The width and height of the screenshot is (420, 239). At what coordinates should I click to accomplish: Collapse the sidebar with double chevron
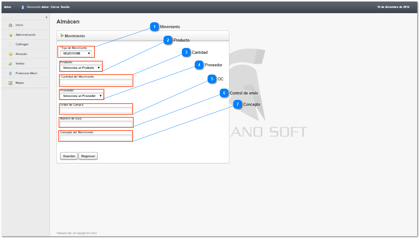[x=46, y=17]
